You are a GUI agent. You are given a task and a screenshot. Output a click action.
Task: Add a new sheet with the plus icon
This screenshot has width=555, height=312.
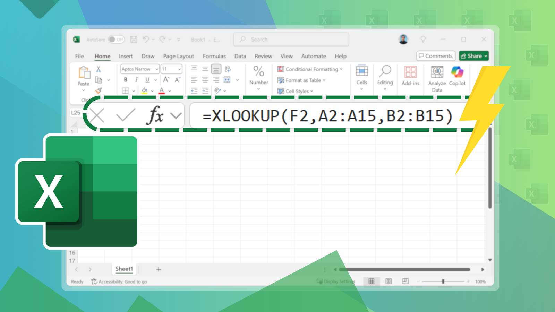tap(159, 269)
